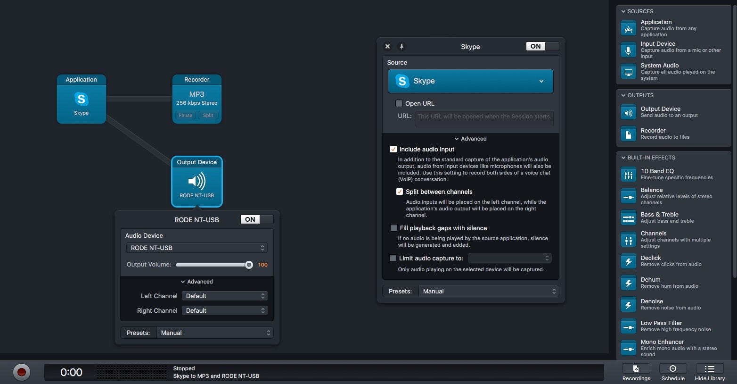
Task: Select the Input Device microphone icon
Action: (x=629, y=50)
